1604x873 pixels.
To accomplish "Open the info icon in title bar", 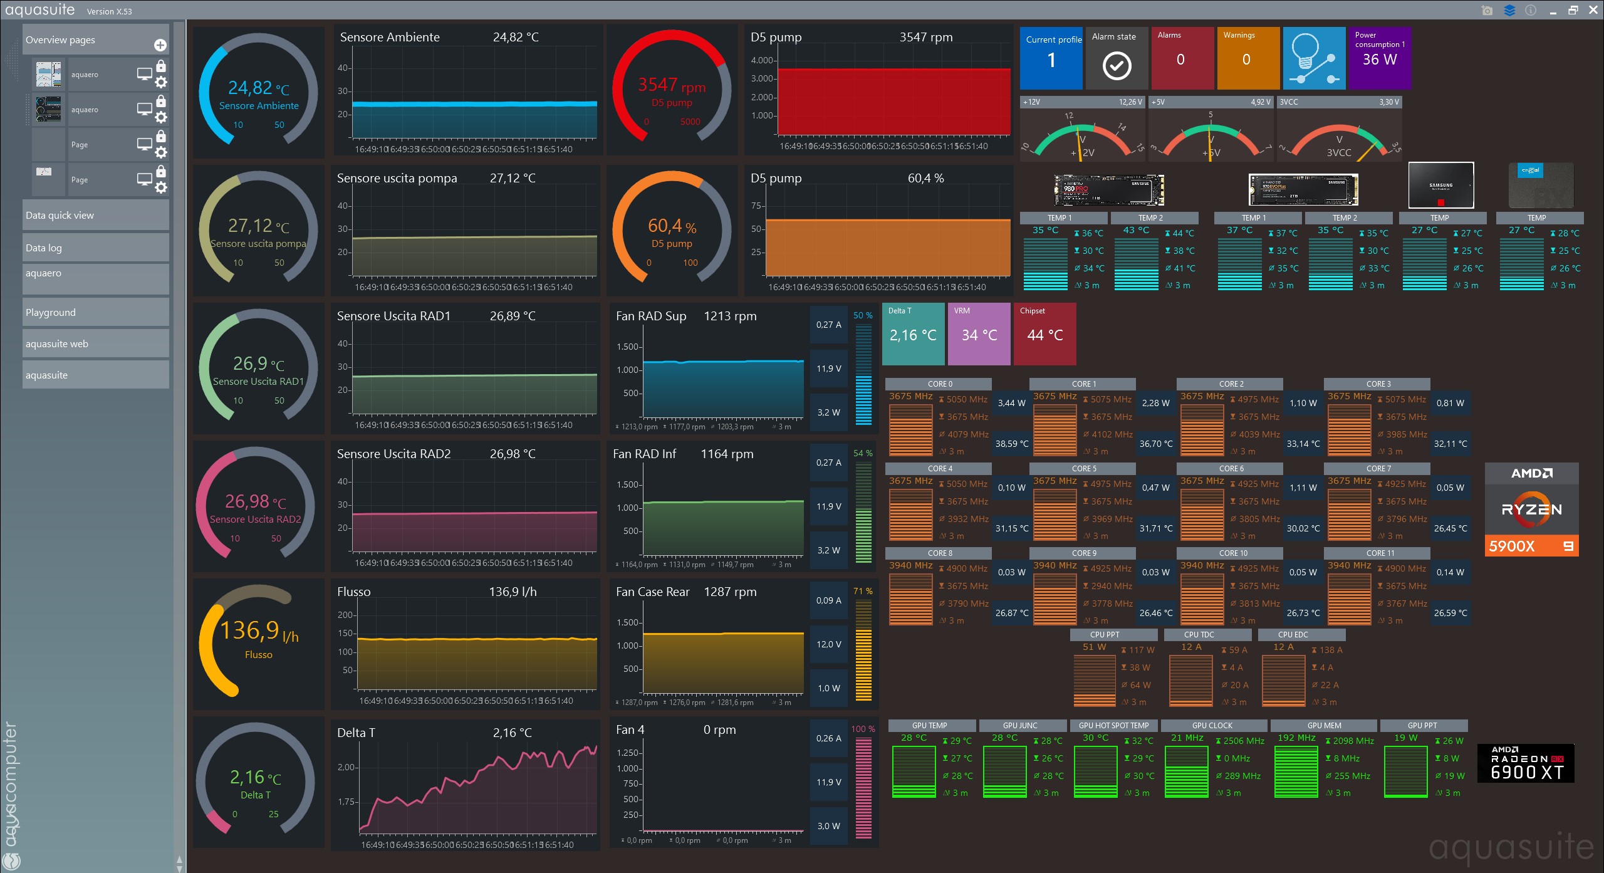I will pyautogui.click(x=1531, y=11).
